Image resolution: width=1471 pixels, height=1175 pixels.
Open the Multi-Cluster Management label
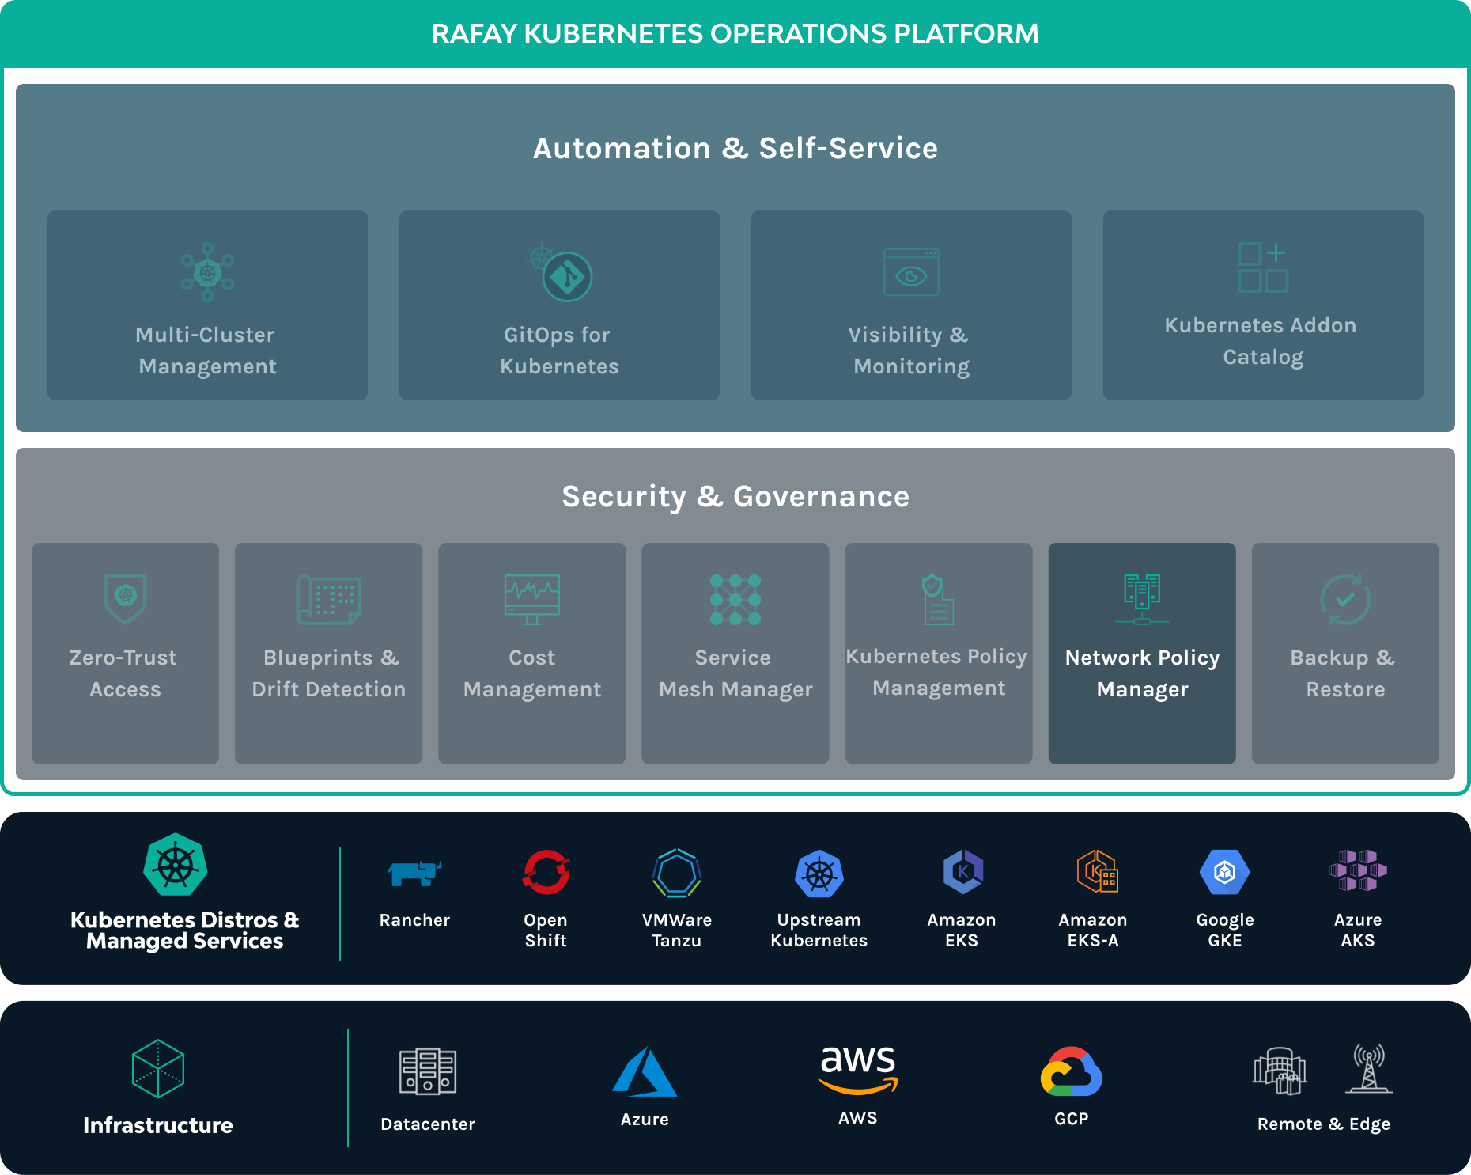coord(207,351)
